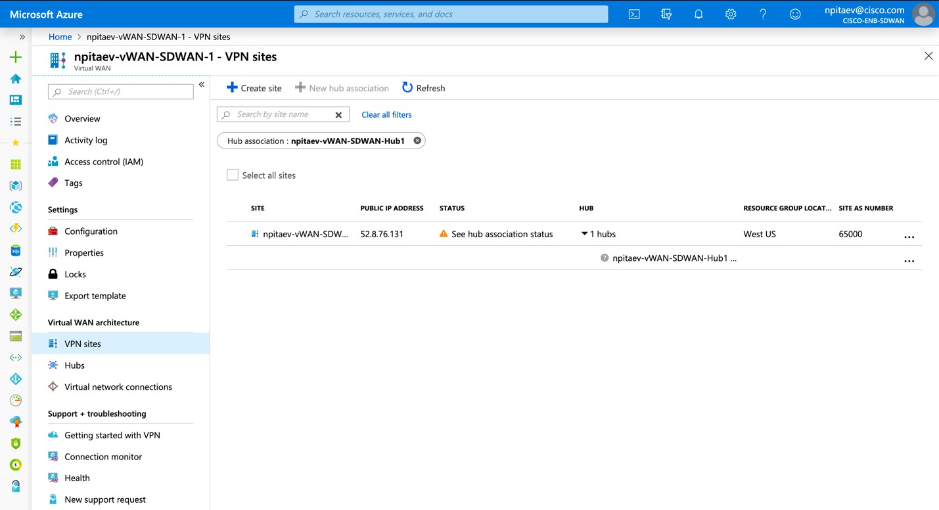Open Connection monitor
The image size is (939, 510).
click(103, 457)
